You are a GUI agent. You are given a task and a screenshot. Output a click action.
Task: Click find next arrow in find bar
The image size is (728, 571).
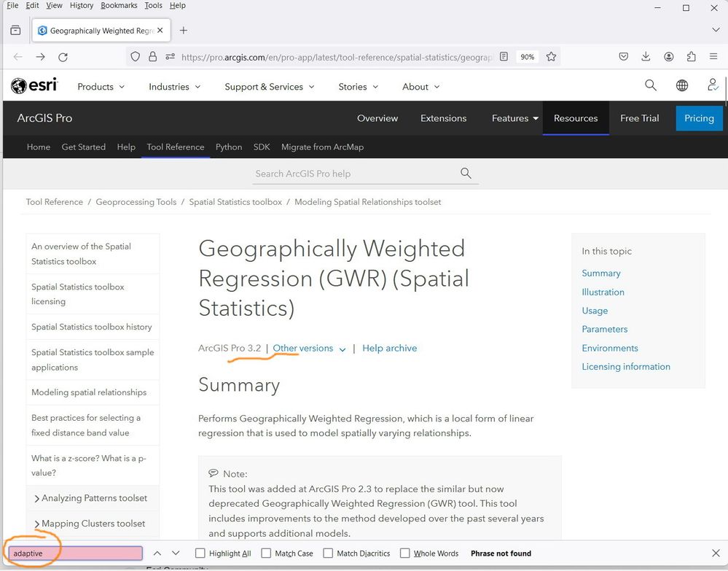(176, 553)
